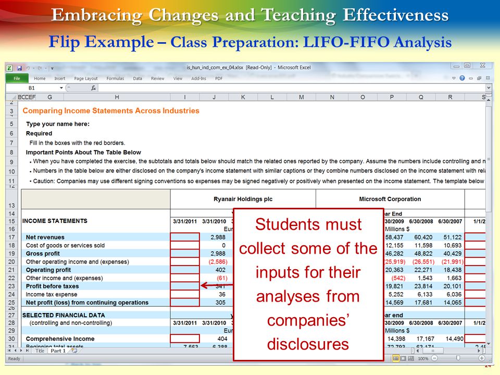Image resolution: width=500 pixels, height=375 pixels.
Task: Switch to the Home ribbon tab
Action: click(40, 79)
